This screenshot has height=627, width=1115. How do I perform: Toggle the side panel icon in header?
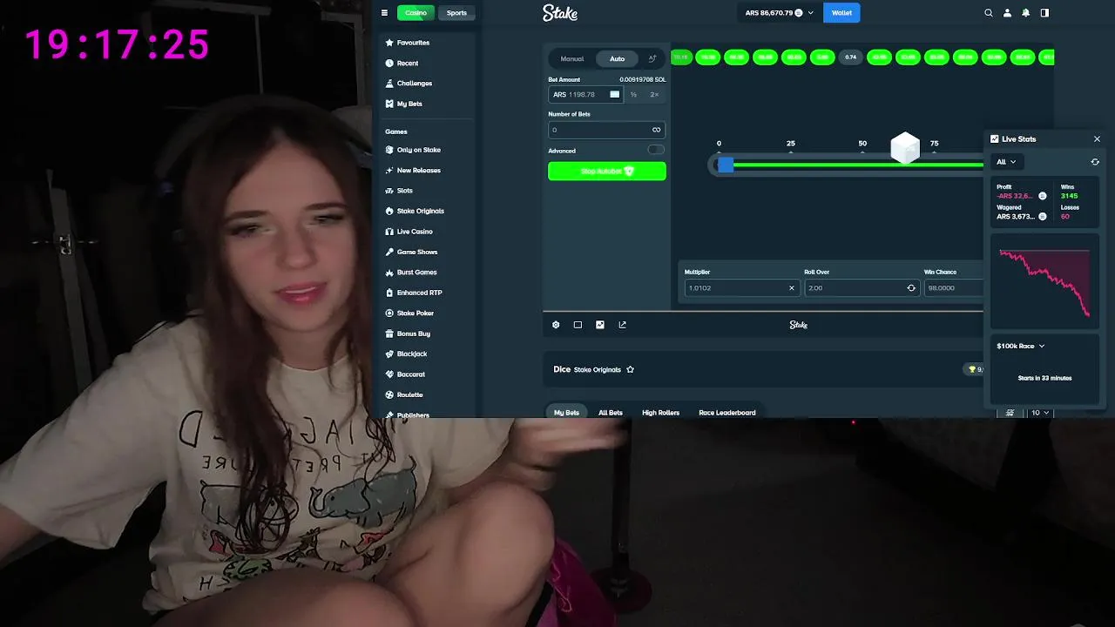[1044, 13]
